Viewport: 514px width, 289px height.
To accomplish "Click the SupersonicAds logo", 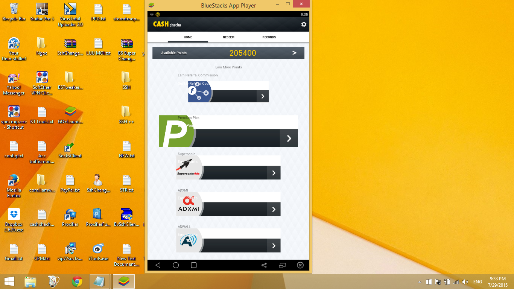I will pos(189,168).
